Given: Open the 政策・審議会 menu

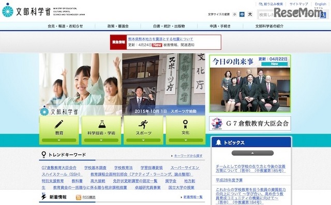Looking at the screenshot, I should [118, 26].
